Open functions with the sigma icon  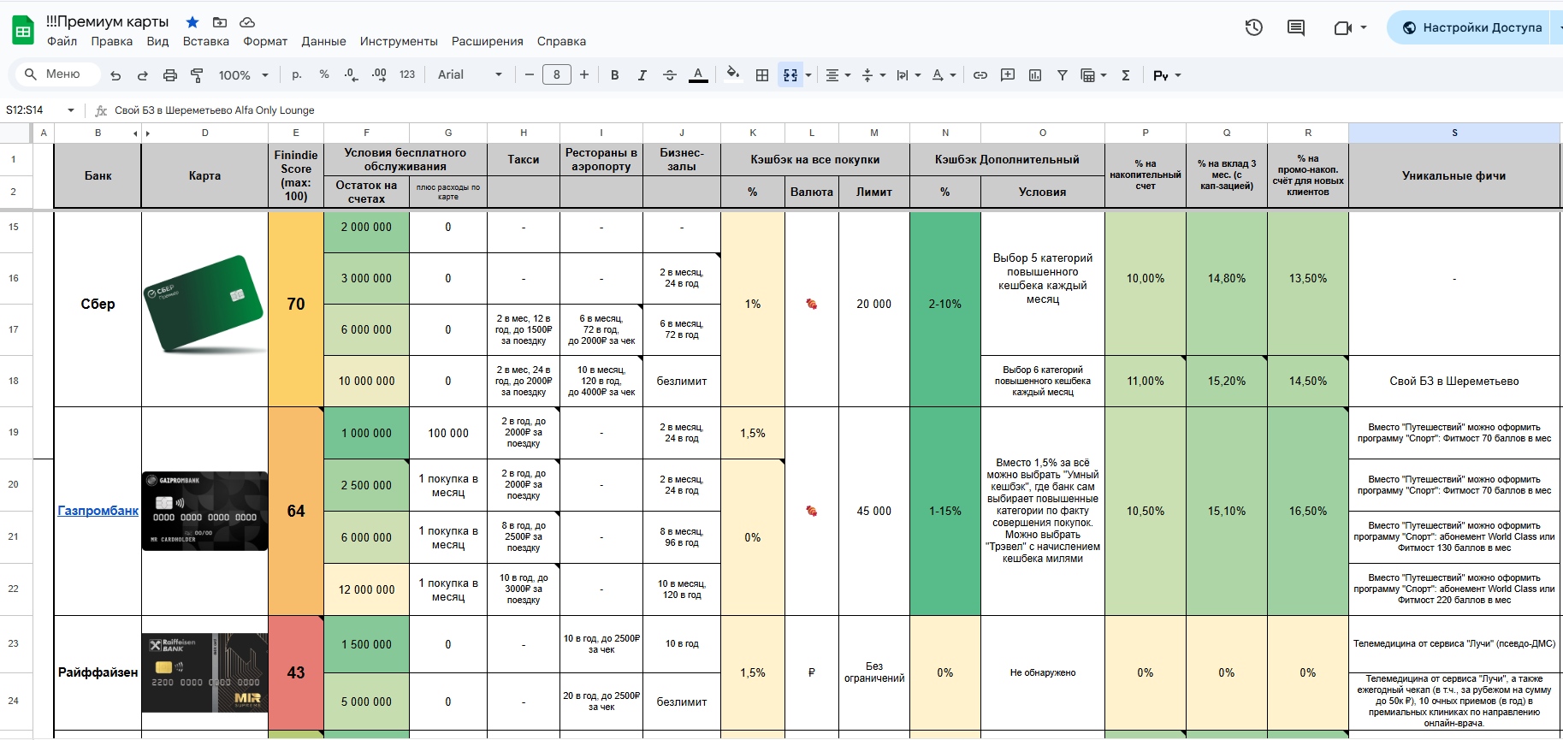[x=1126, y=75]
